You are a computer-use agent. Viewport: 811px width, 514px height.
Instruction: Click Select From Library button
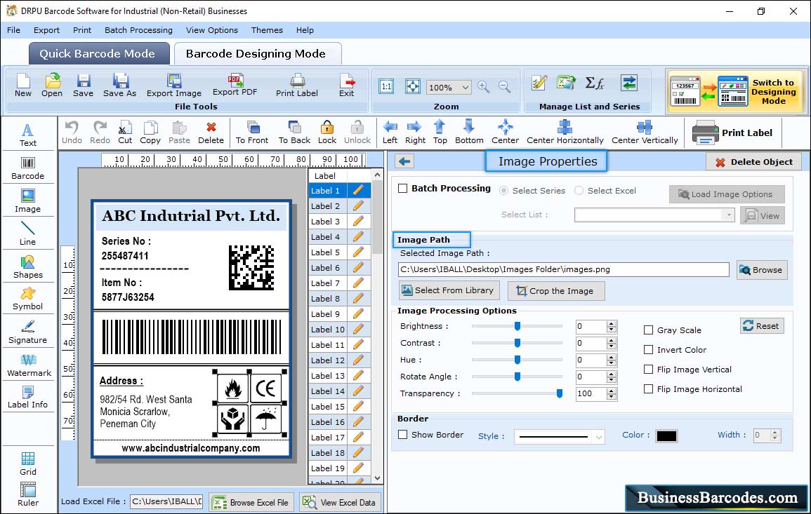449,290
